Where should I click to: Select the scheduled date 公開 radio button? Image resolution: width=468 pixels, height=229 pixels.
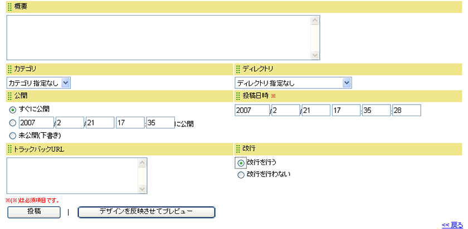point(13,123)
